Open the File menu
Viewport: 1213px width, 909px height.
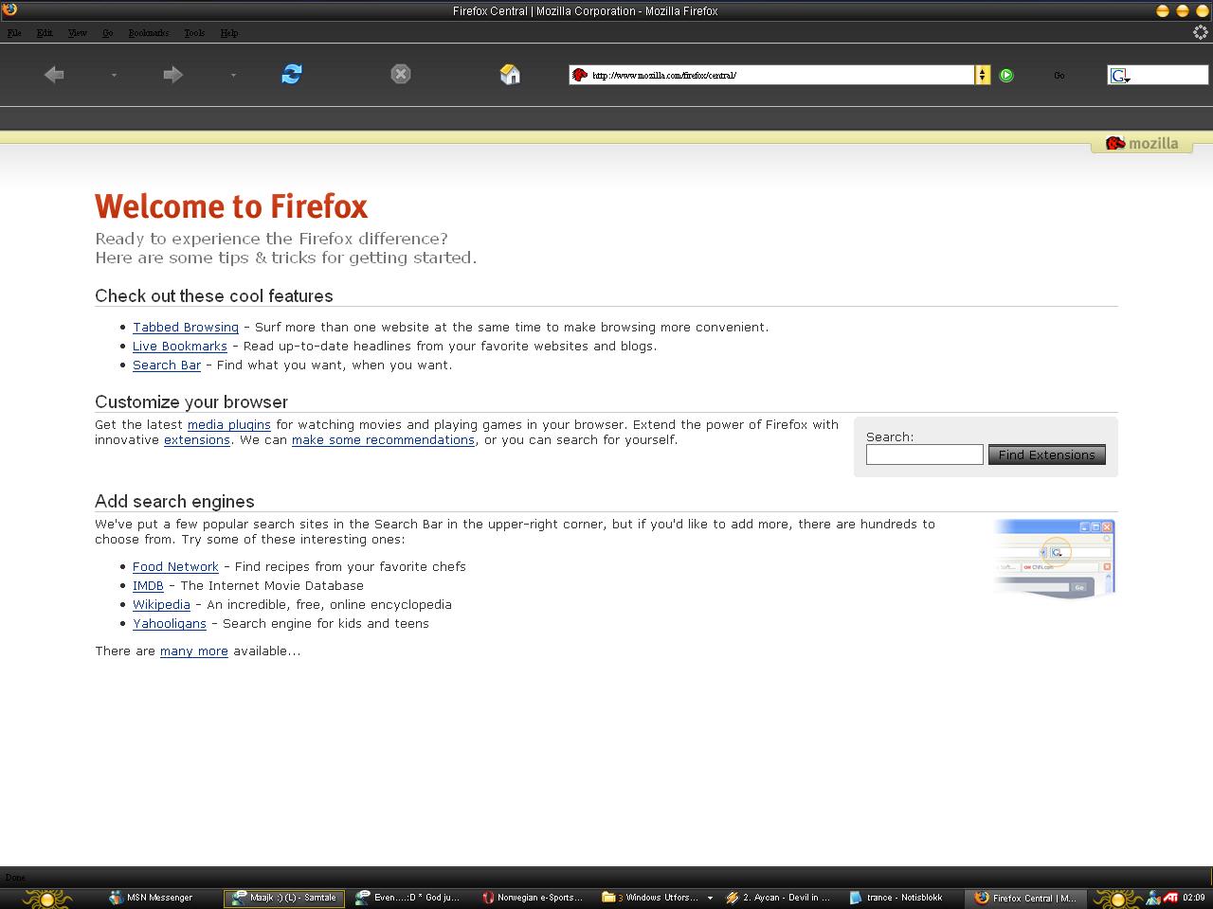(x=14, y=32)
